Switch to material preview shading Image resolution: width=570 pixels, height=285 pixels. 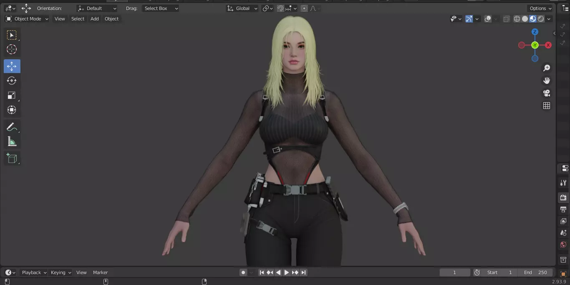pos(533,19)
